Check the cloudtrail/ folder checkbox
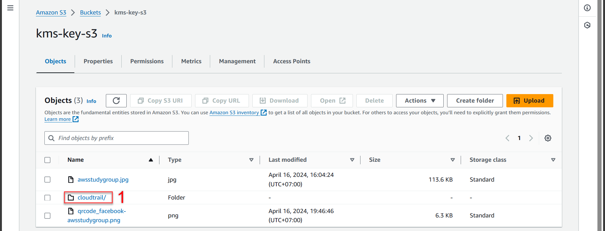Viewport: 605px width, 231px height. 48,198
